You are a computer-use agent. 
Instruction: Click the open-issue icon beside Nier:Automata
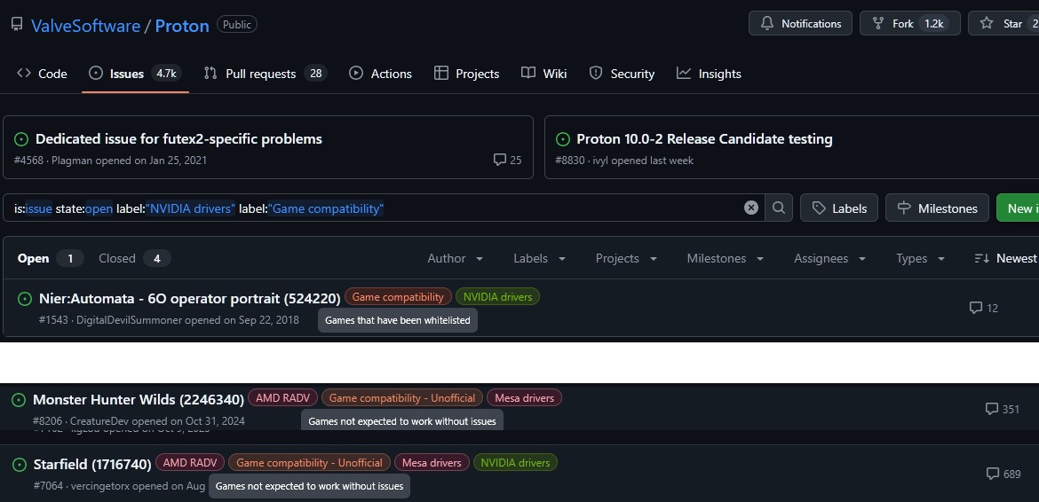(25, 299)
